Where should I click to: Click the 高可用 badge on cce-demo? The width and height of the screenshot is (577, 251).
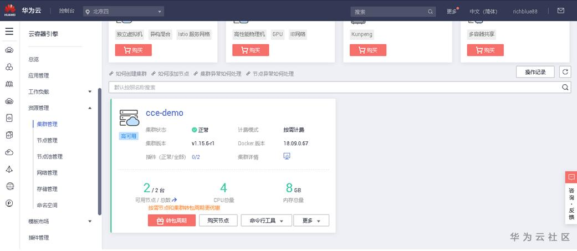[129, 136]
